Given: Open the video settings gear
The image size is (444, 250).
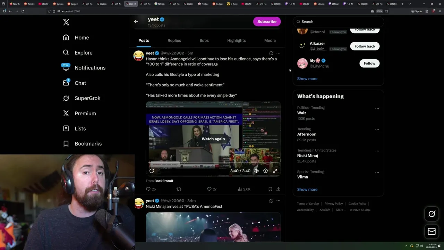Looking at the screenshot, I should [x=265, y=171].
